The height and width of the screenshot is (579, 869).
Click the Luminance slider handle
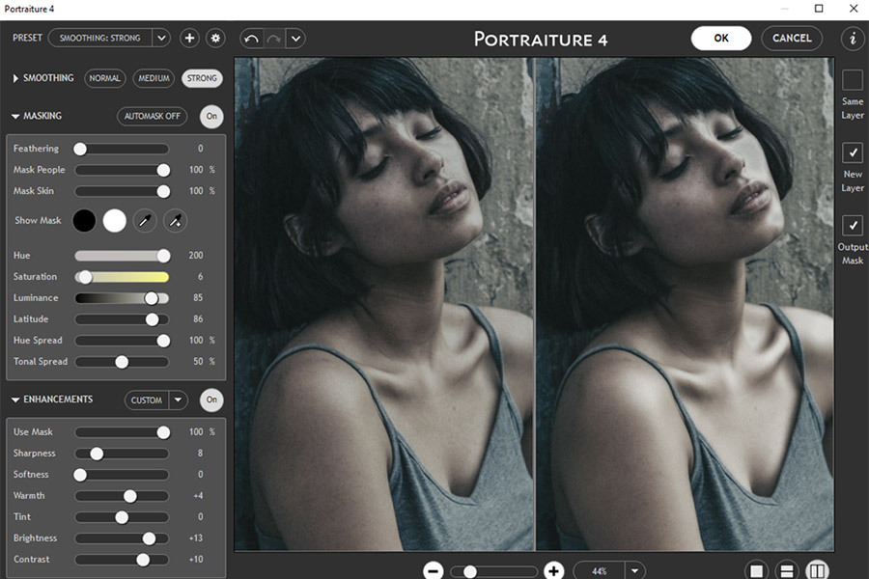pyautogui.click(x=152, y=298)
